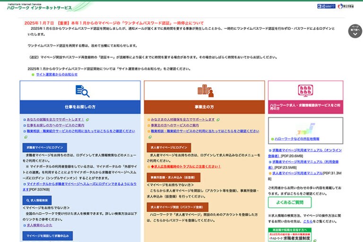
Task: Open the こちら inquiry contact link
Action: coord(308,221)
